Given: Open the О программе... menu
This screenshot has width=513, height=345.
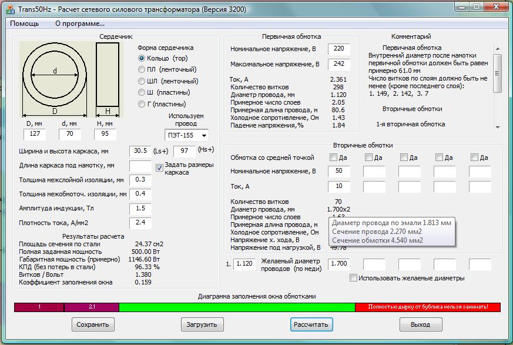Looking at the screenshot, I should click(80, 24).
